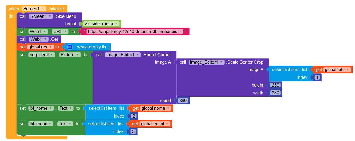Open the global foto variable dropdown

point(337,70)
